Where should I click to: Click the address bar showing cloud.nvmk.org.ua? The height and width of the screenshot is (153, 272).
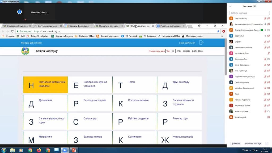click(118, 31)
